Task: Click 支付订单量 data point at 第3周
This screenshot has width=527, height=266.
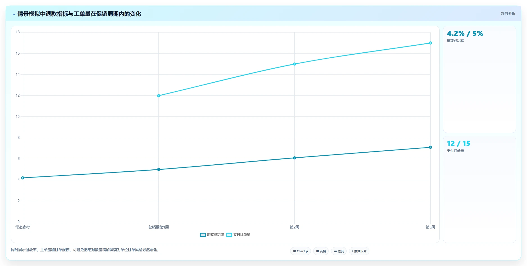Action: 430,43
